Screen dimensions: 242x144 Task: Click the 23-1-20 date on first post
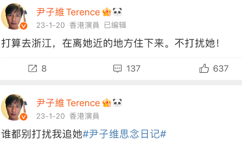click(51, 25)
